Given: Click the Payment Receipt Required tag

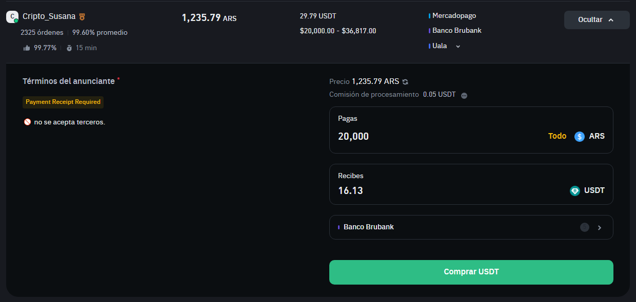Looking at the screenshot, I should click(x=63, y=102).
